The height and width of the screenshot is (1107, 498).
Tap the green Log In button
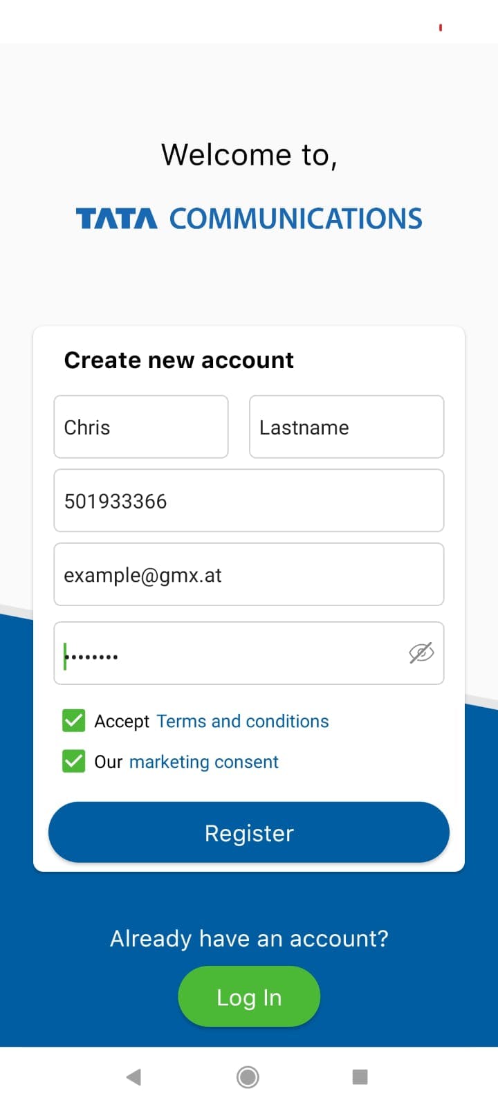click(249, 997)
